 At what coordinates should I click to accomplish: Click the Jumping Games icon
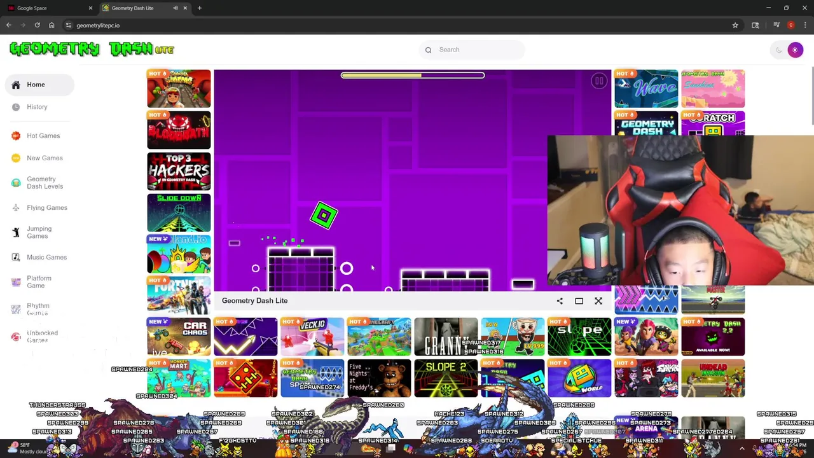pos(16,232)
